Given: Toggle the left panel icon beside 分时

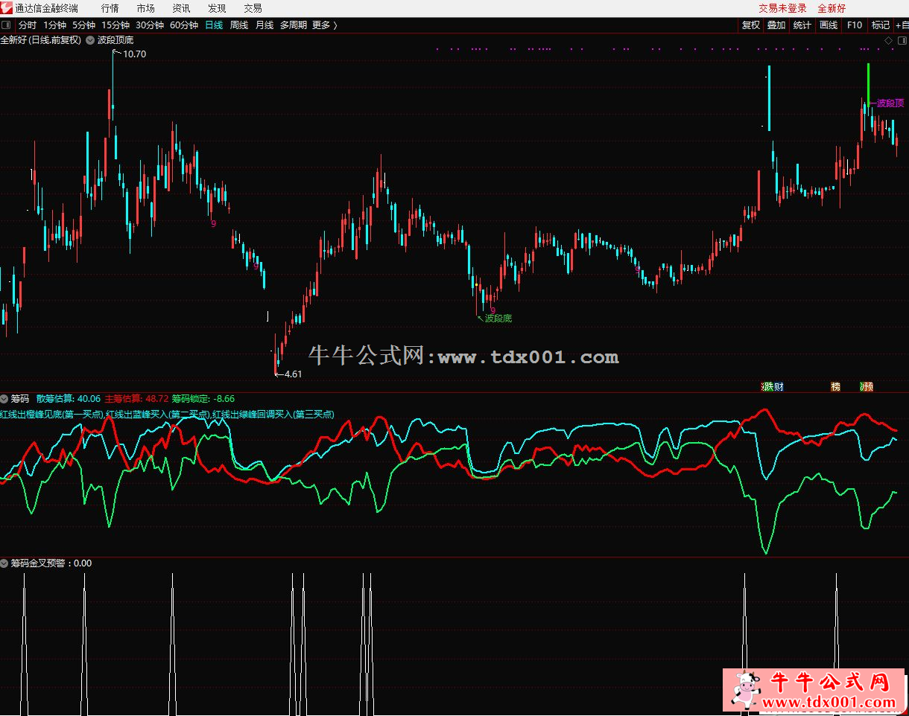Looking at the screenshot, I should coord(6,25).
